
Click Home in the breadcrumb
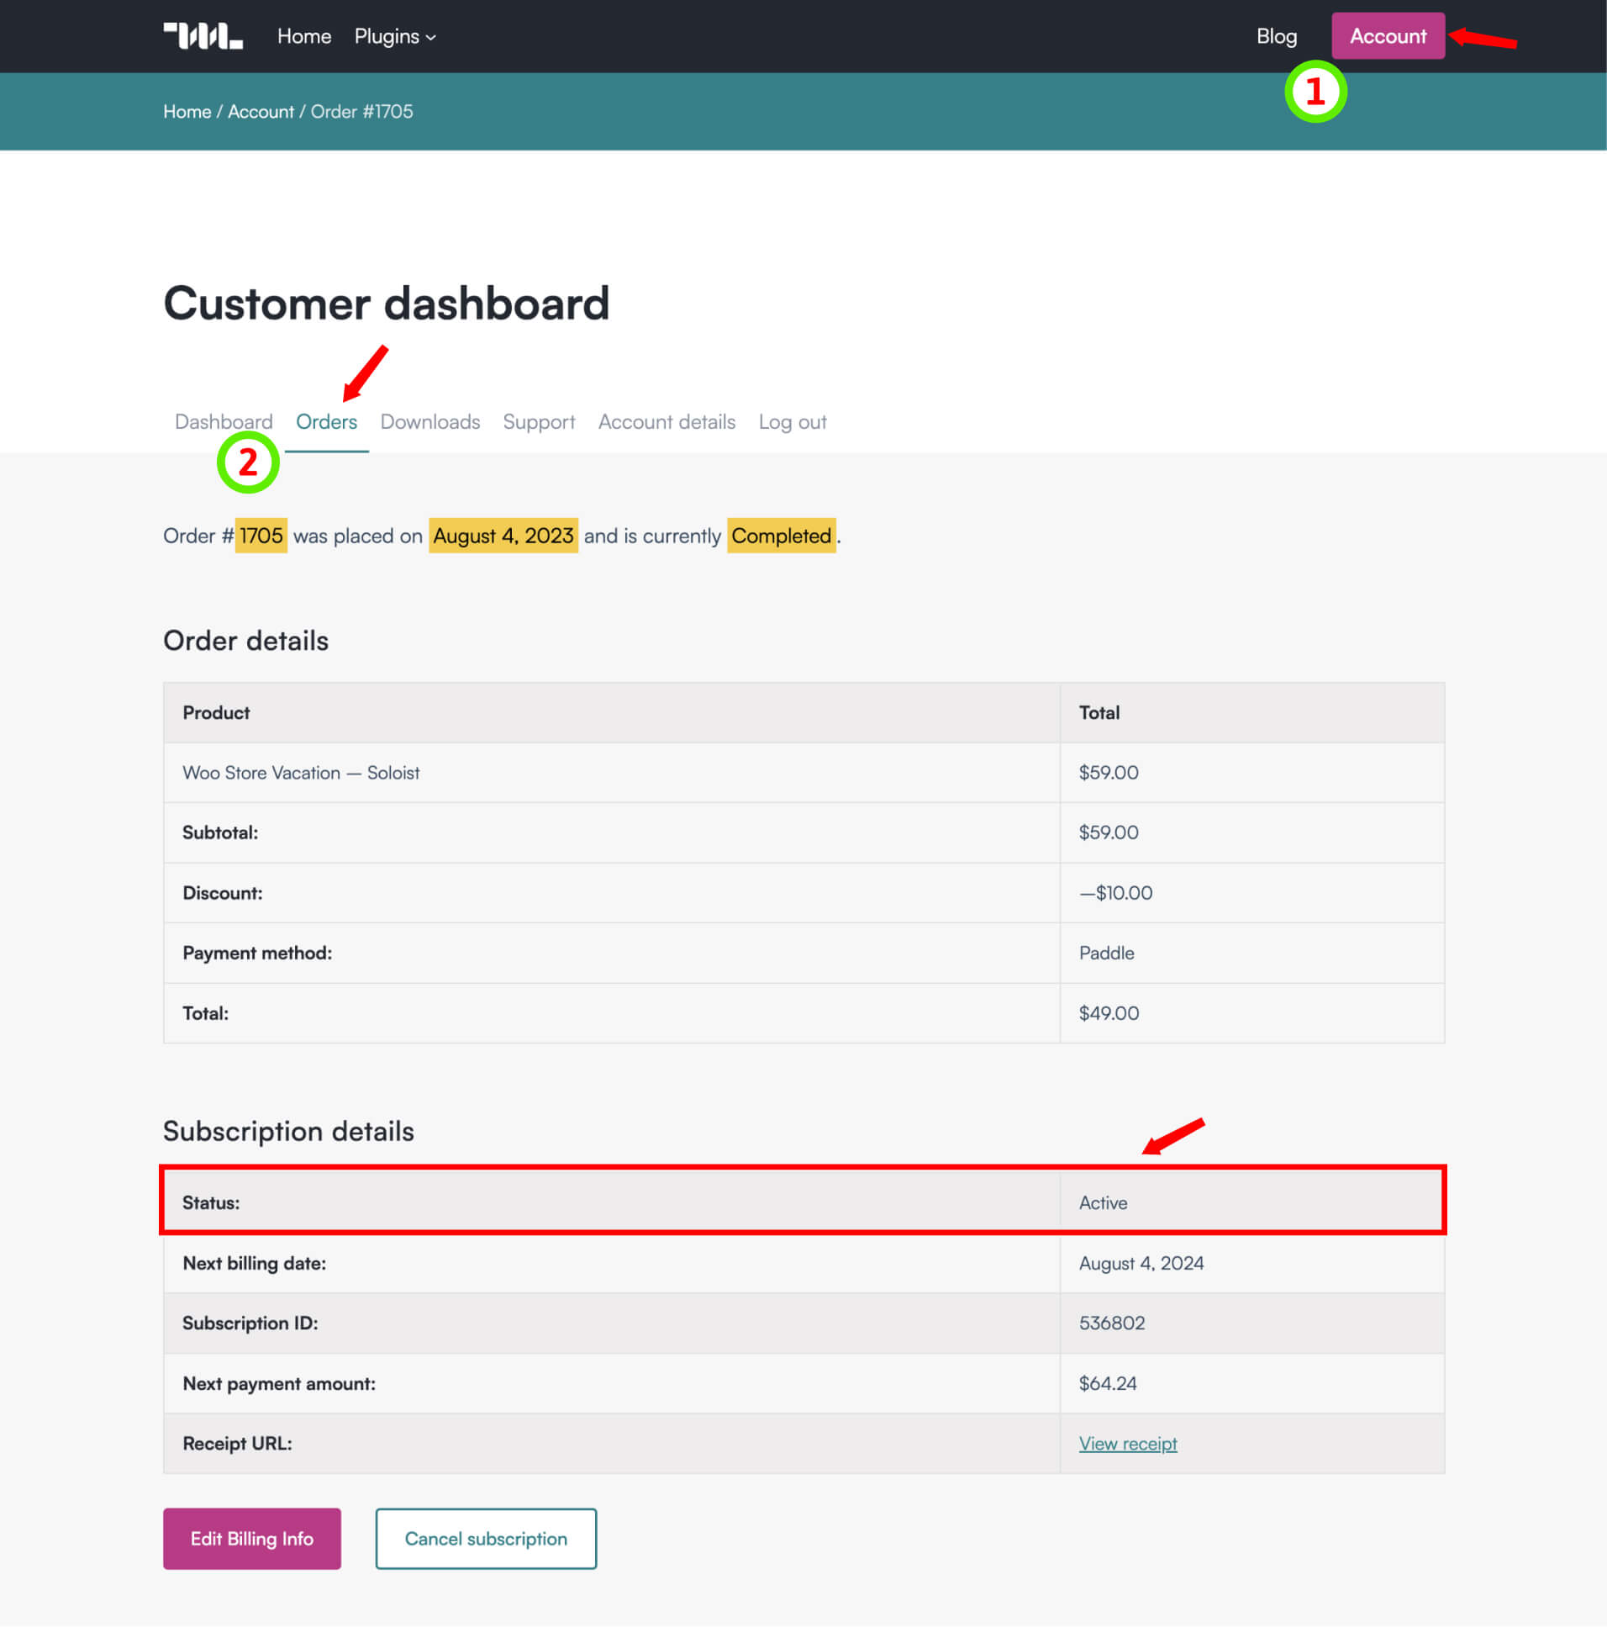pos(187,112)
